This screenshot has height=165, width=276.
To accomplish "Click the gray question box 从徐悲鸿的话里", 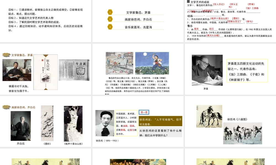I will click(x=160, y=132).
